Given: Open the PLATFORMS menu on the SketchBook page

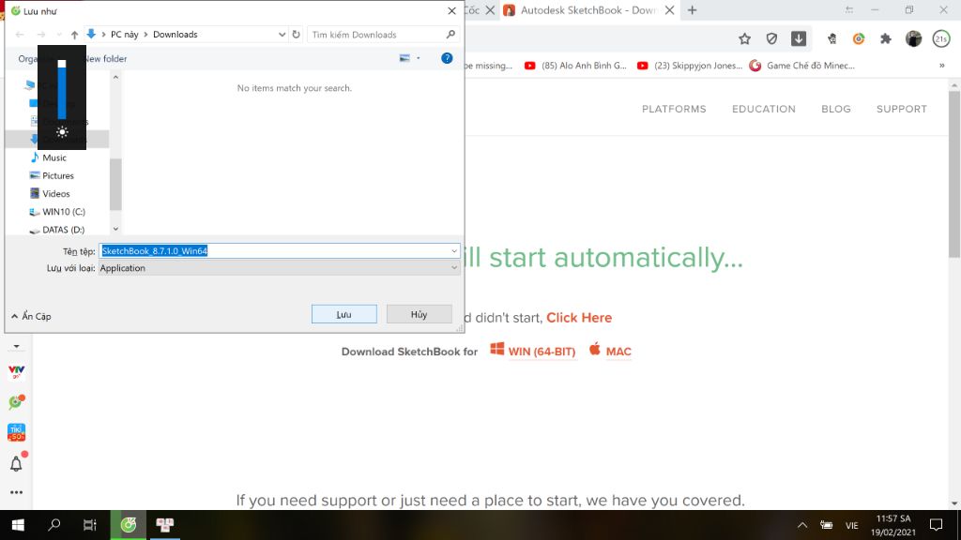Looking at the screenshot, I should pos(674,109).
